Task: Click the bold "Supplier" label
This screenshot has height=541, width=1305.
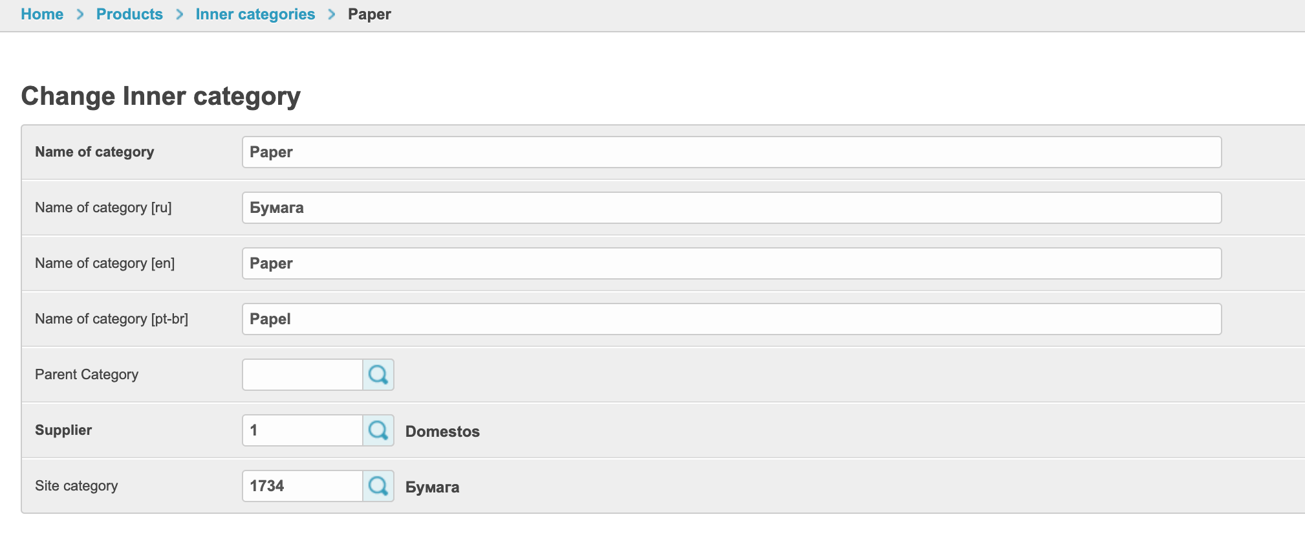Action: click(63, 430)
